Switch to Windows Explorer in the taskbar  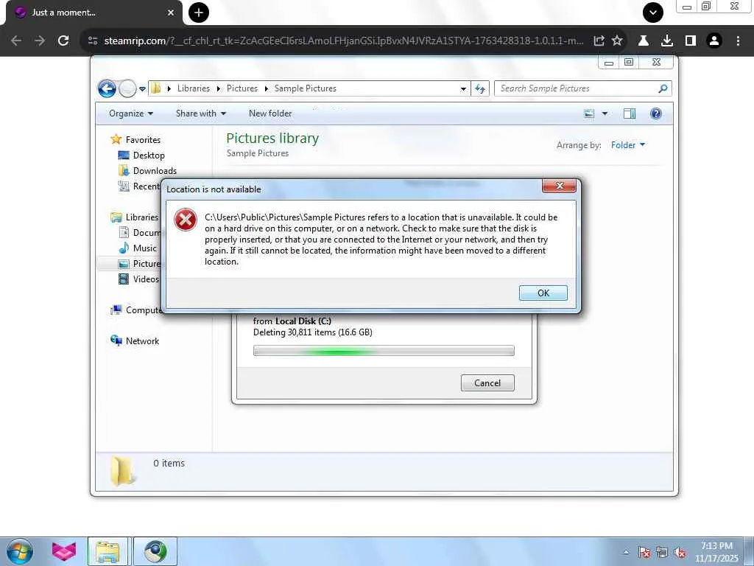pyautogui.click(x=108, y=551)
